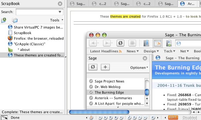Select 'Dr. Web Weblog' feed
201x120 pixels.
click(x=116, y=87)
